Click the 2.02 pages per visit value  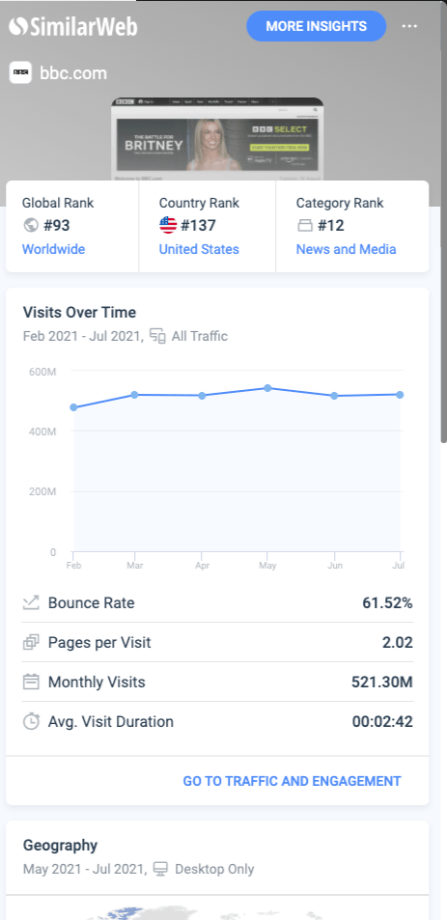(398, 643)
